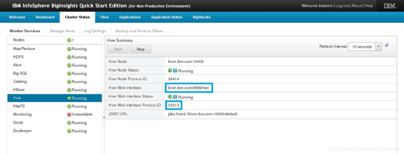Click the green check icon for Nodes

tap(69, 40)
